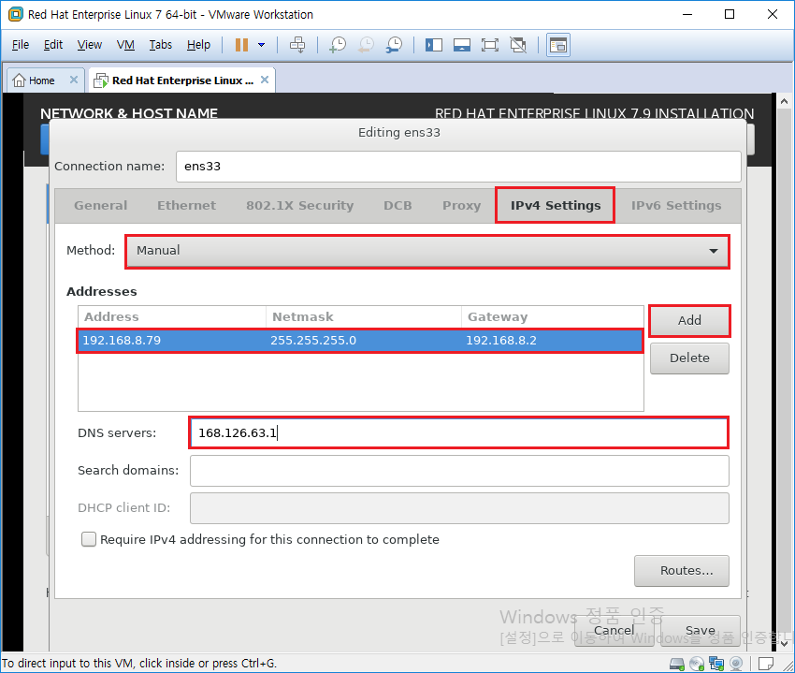This screenshot has height=673, width=795.
Task: Click the VM window scrollbar up arrow
Action: pos(785,101)
